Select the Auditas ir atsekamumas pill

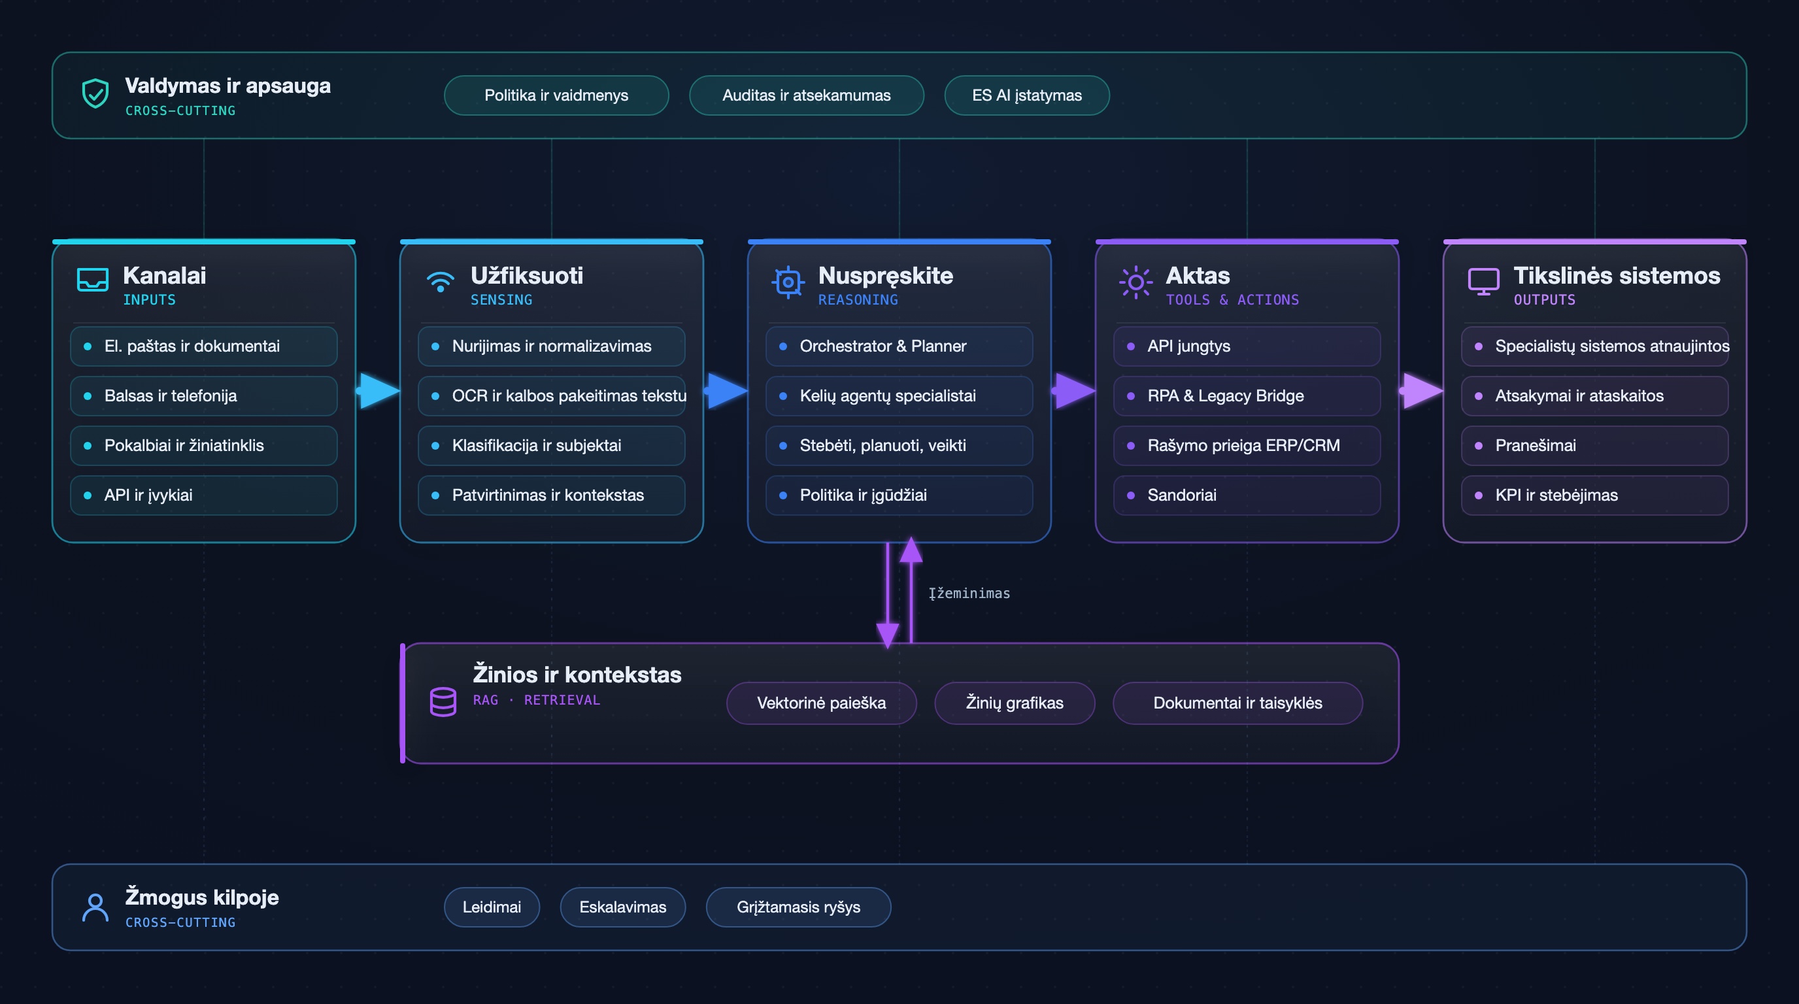807,95
